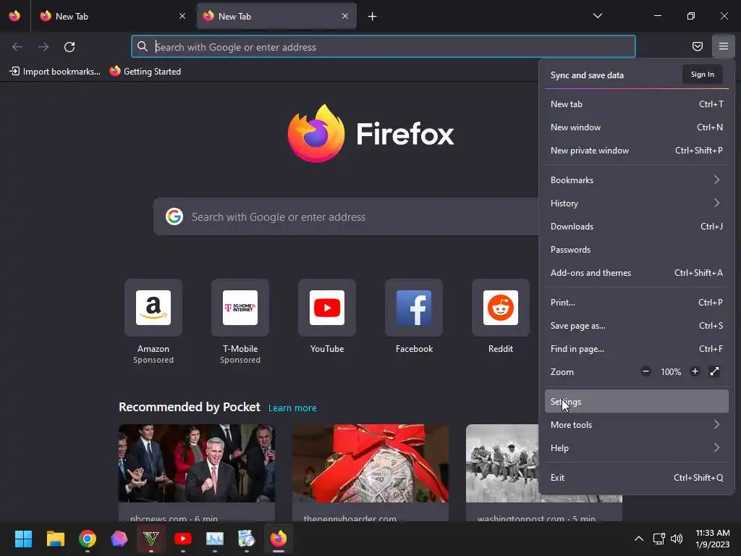Open Downloads from the menu
Screen dimensions: 741x556
tap(637, 227)
